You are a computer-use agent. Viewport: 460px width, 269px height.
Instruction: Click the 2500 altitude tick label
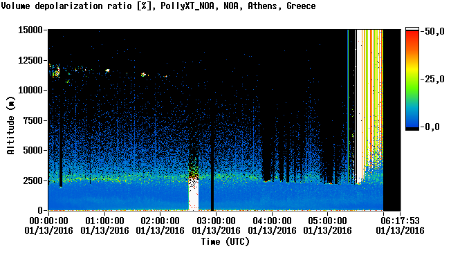[x=33, y=180]
